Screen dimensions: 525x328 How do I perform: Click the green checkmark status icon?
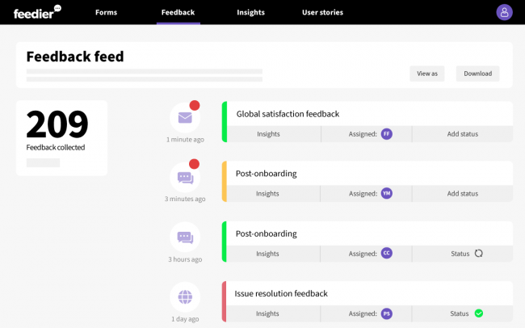[x=478, y=313]
